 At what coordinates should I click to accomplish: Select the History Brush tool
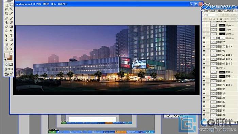click(11, 23)
